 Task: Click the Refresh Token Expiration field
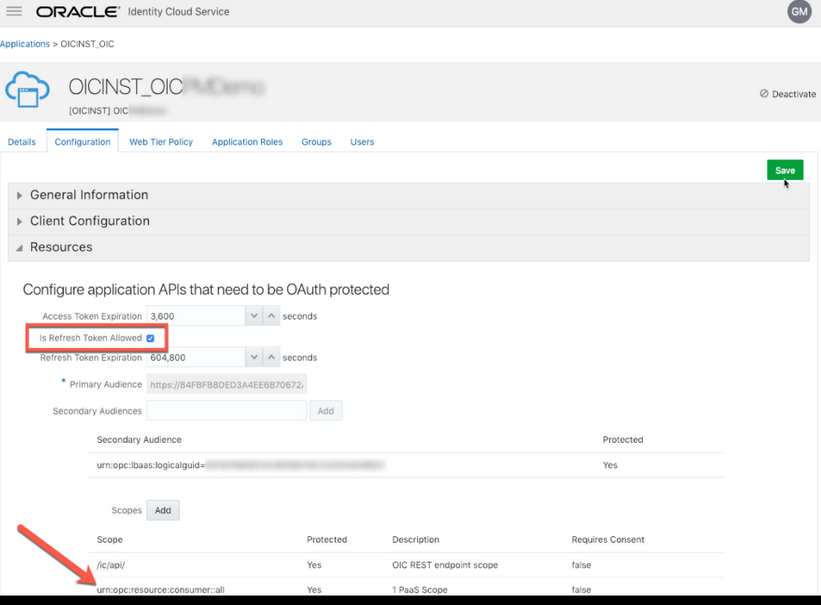point(196,358)
